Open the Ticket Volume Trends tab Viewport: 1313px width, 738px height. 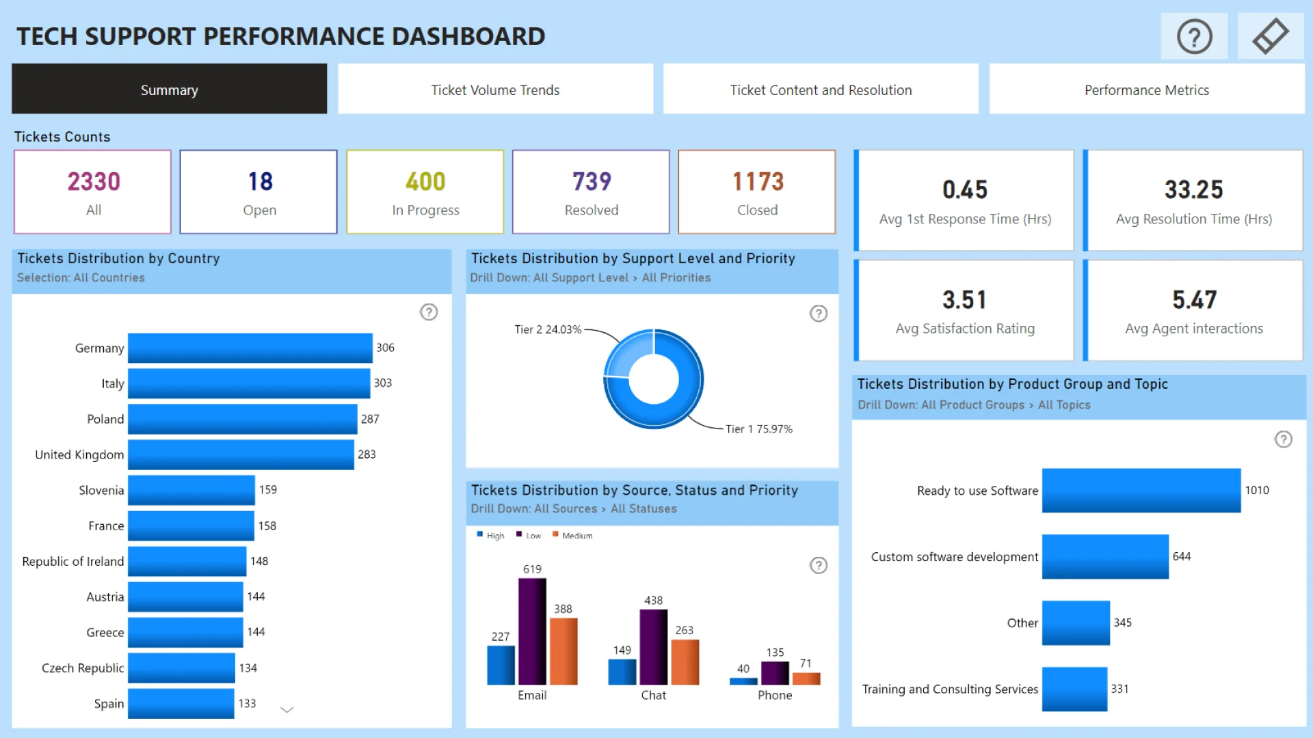pos(495,89)
